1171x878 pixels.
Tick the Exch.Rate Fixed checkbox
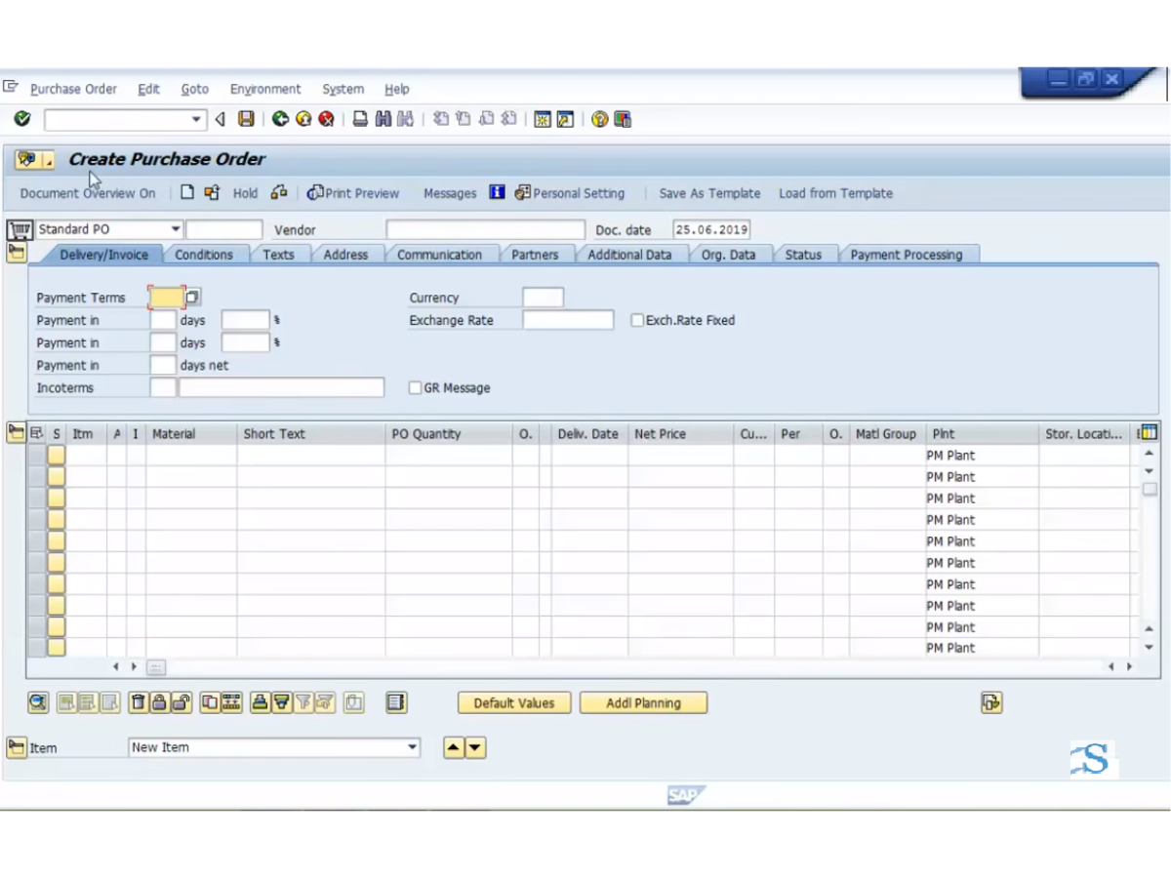pos(637,320)
